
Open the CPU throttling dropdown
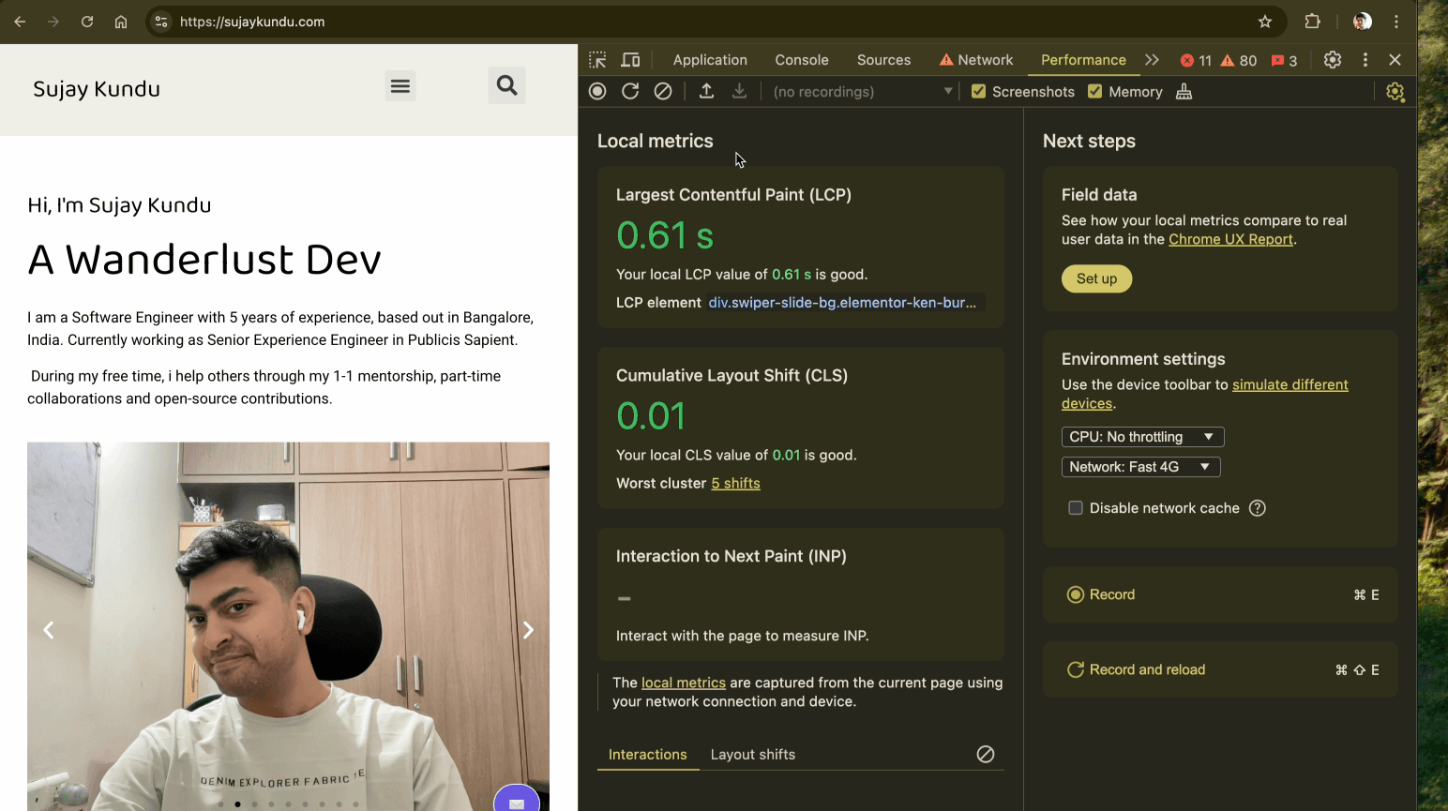click(x=1142, y=436)
